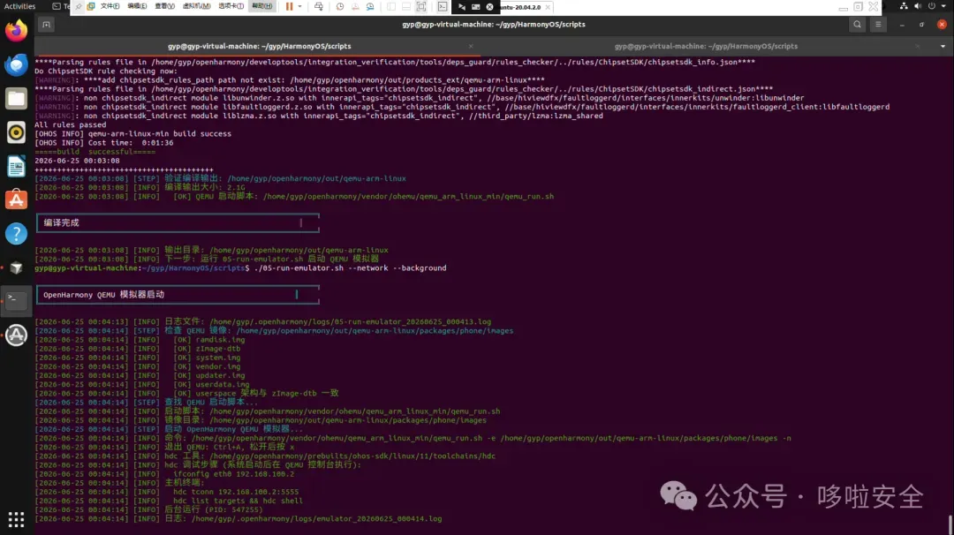Open Ubuntu Software store icon

(17, 200)
